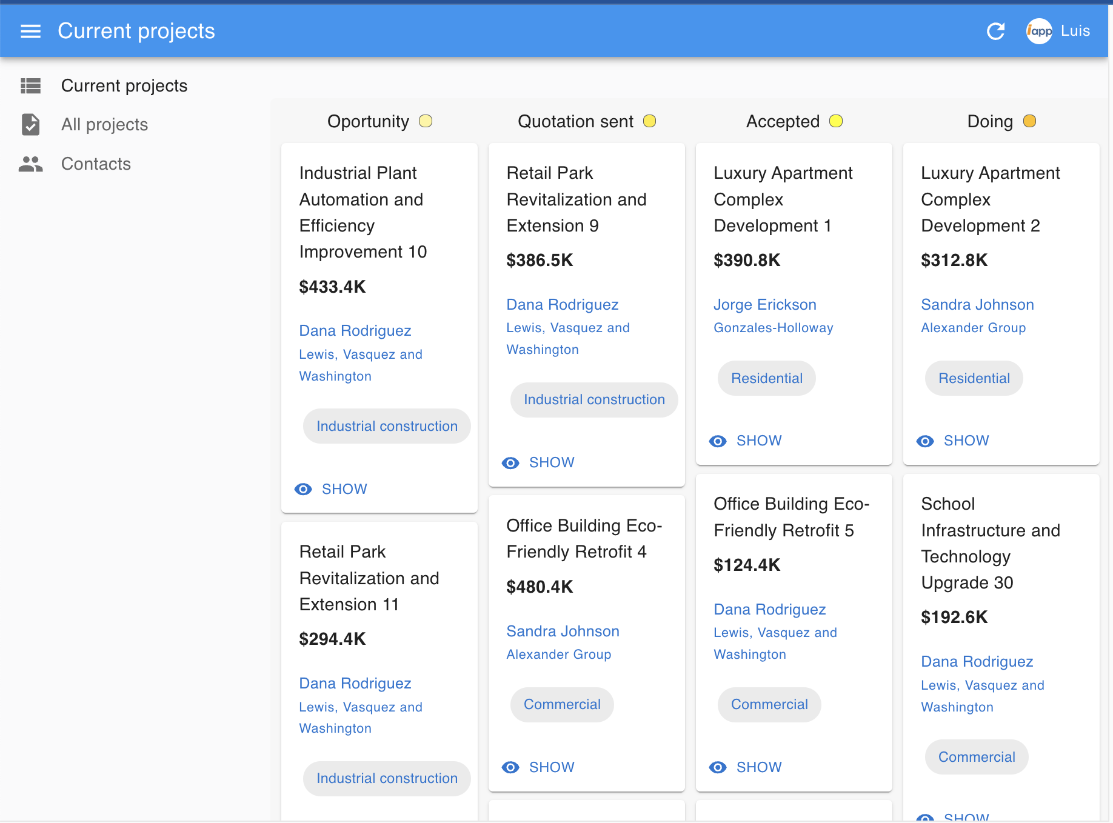This screenshot has height=823, width=1113.
Task: Open the hamburger menu in the header
Action: click(x=30, y=31)
